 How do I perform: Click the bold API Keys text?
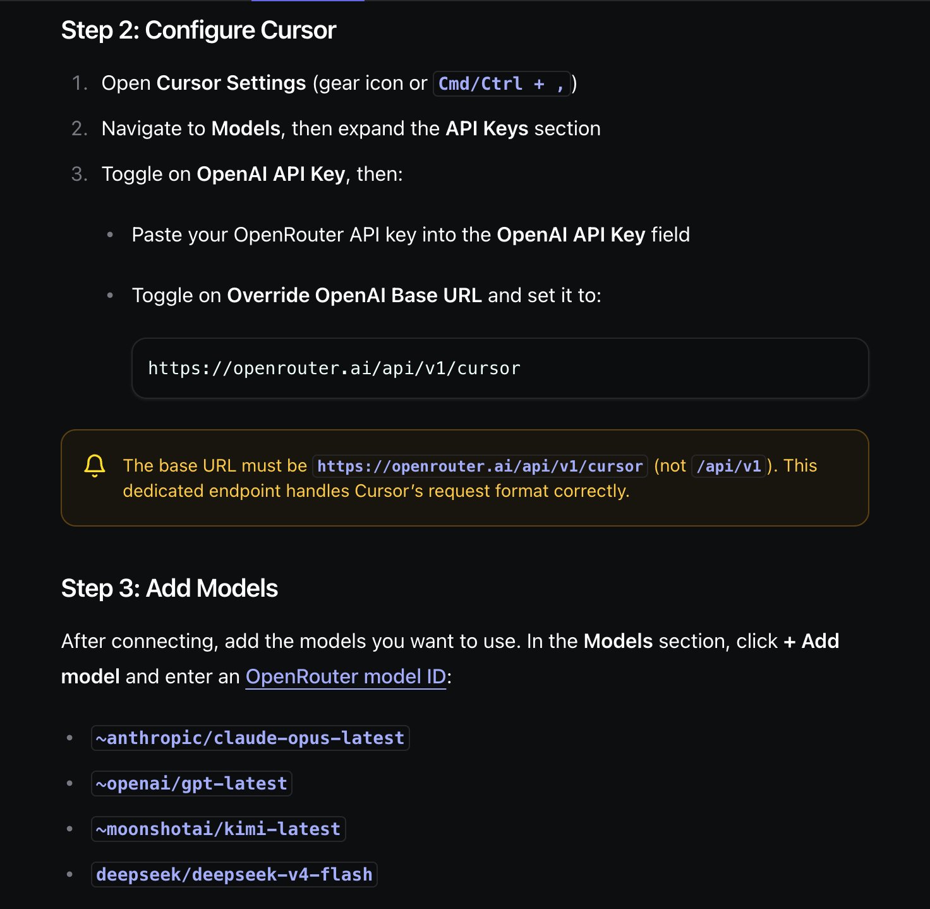[487, 128]
